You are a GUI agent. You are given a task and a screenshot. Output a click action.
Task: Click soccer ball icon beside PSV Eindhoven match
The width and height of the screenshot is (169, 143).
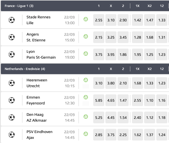tap(12, 135)
